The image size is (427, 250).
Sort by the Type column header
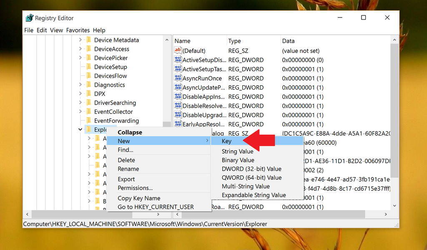pyautogui.click(x=254, y=41)
